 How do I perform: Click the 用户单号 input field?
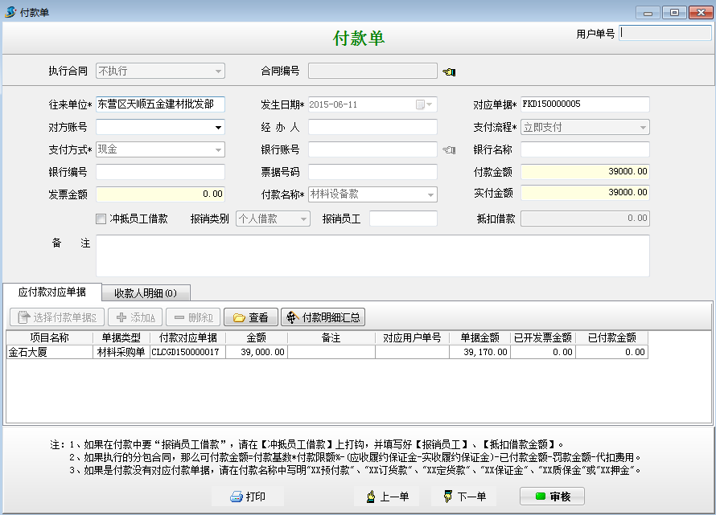[665, 34]
